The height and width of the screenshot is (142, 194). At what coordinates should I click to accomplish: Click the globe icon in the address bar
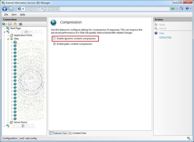(19, 9)
